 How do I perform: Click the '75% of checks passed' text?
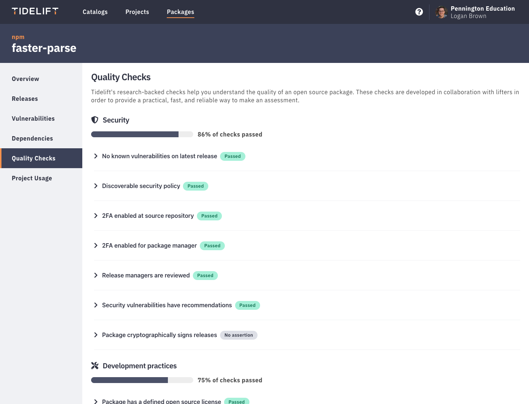(230, 380)
